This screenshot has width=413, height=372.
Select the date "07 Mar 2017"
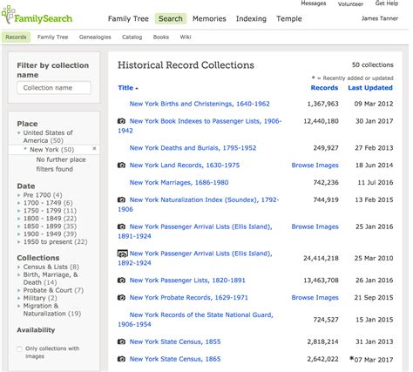374,360
